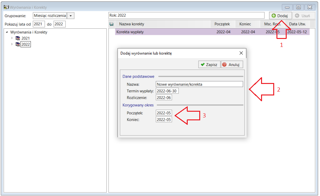Viewport: 320px width, 196px height.
Task: Save with the Zapisz checkmark button
Action: point(209,64)
